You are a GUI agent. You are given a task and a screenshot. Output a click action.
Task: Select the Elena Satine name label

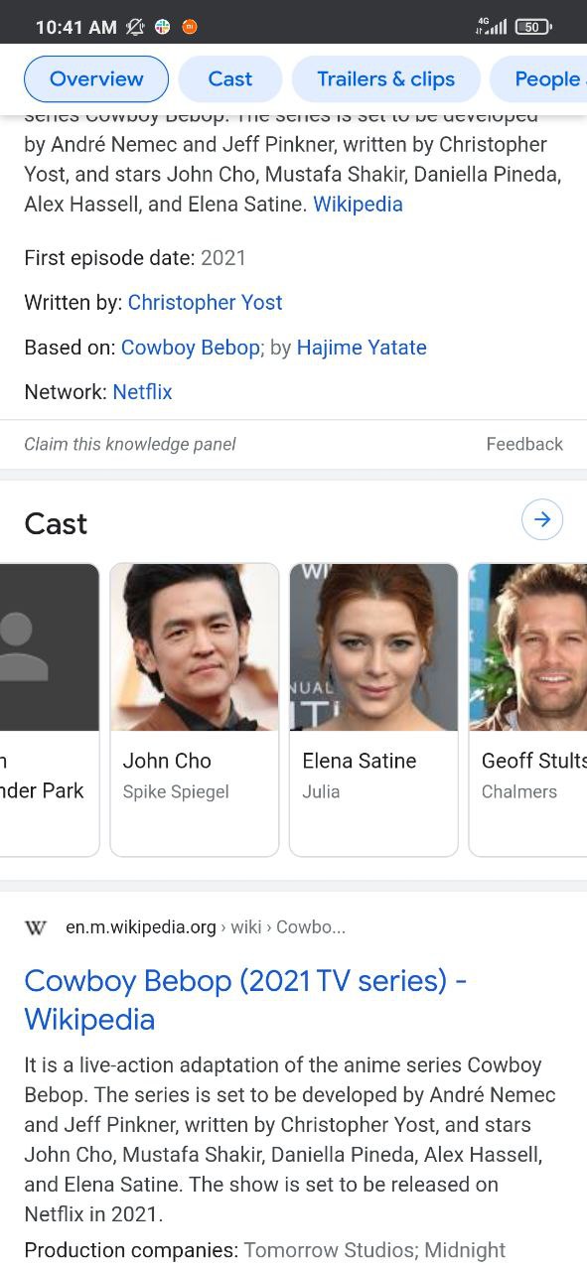coord(360,762)
